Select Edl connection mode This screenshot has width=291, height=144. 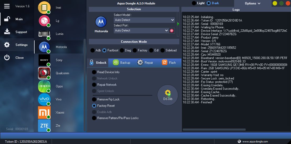coord(151,50)
